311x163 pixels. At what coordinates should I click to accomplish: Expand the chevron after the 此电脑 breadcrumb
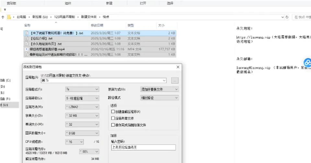click(x=29, y=17)
